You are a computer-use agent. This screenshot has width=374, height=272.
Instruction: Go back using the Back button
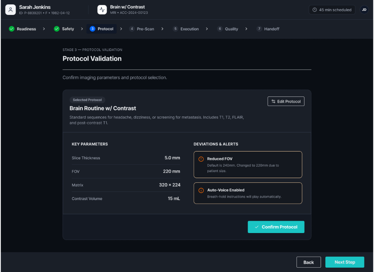click(309, 262)
